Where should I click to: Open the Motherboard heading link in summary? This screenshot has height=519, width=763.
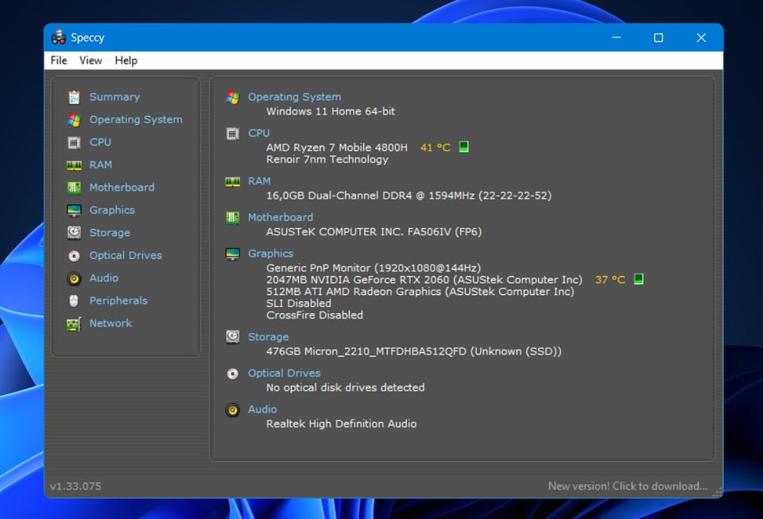281,218
